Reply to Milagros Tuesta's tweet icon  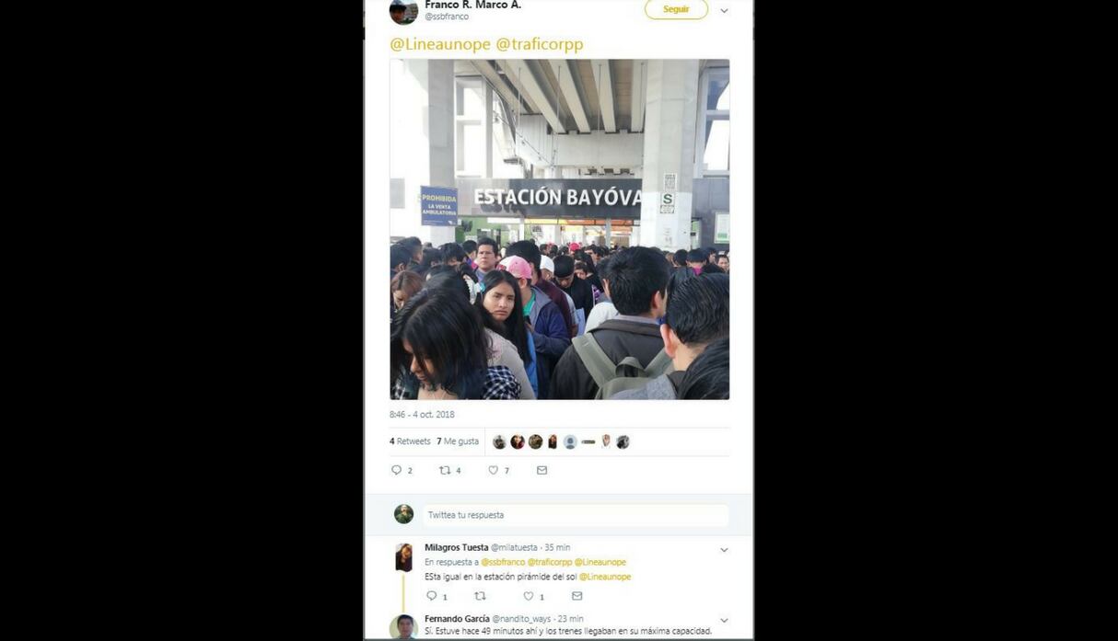(x=431, y=596)
